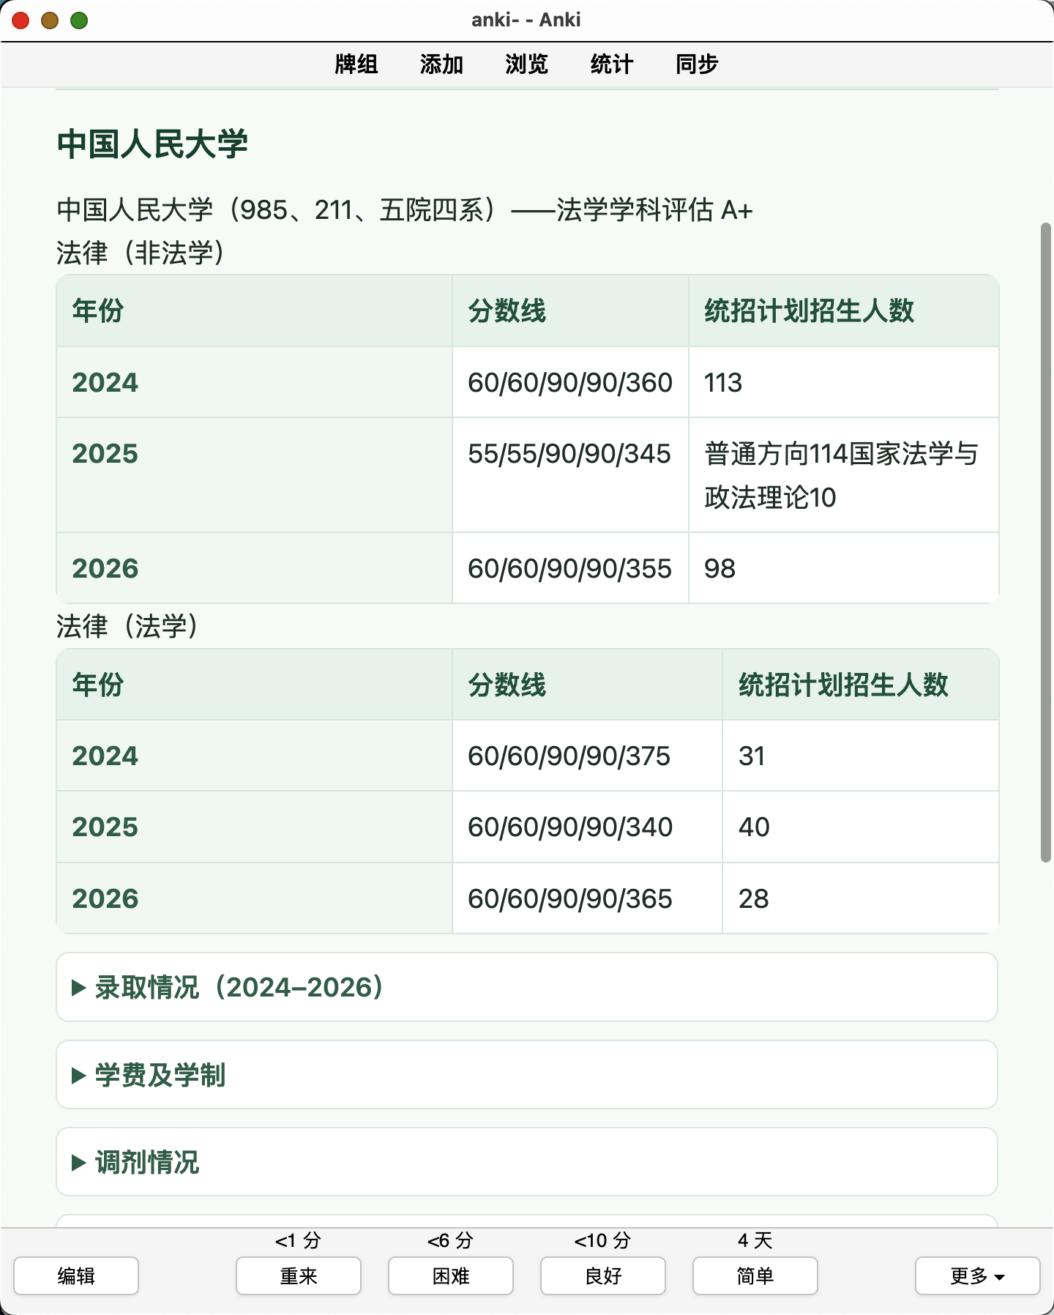
Task: Click the enrollment cell 28
Action: pos(860,898)
